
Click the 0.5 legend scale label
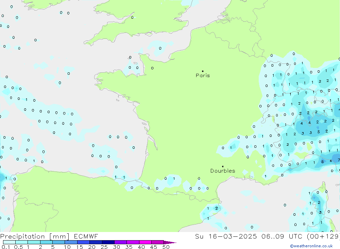coord(18,247)
